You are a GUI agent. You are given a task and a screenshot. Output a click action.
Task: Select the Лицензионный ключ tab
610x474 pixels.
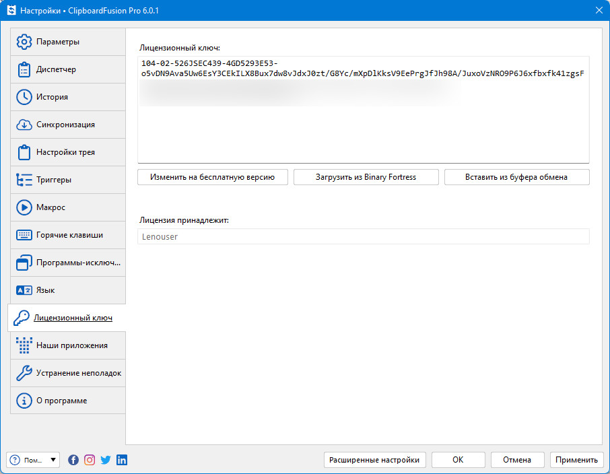67,318
